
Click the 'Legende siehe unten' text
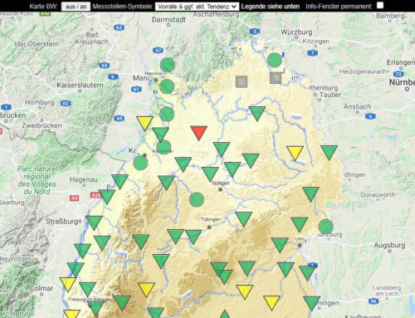(x=271, y=7)
